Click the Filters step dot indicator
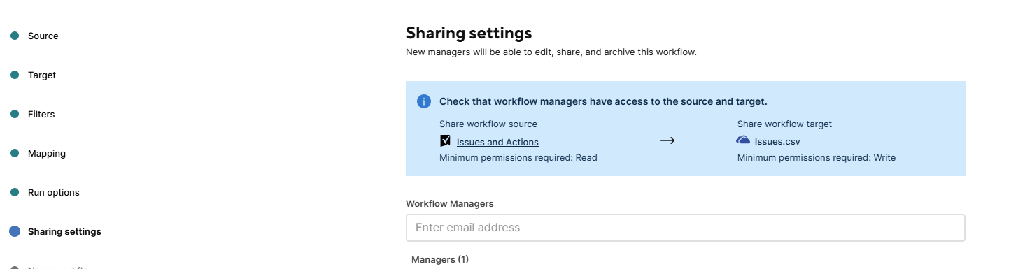This screenshot has height=269, width=1025. click(15, 114)
